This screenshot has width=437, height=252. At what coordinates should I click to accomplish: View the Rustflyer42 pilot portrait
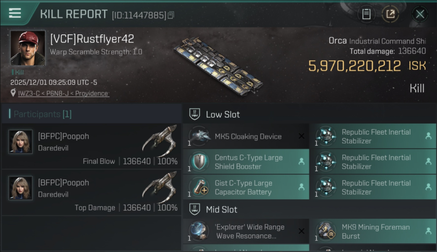coord(28,48)
